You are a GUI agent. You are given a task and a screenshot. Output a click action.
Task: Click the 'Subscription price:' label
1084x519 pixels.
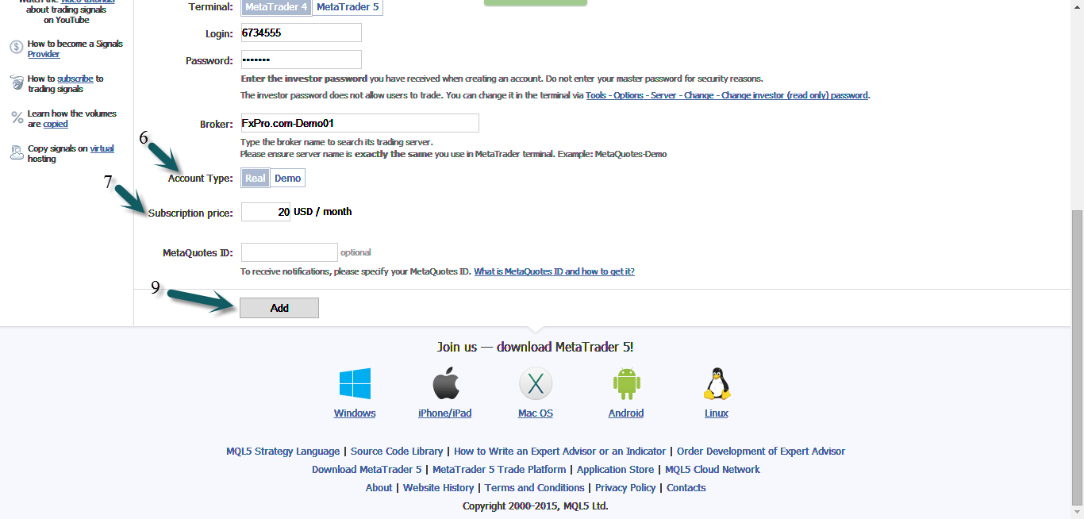click(190, 213)
